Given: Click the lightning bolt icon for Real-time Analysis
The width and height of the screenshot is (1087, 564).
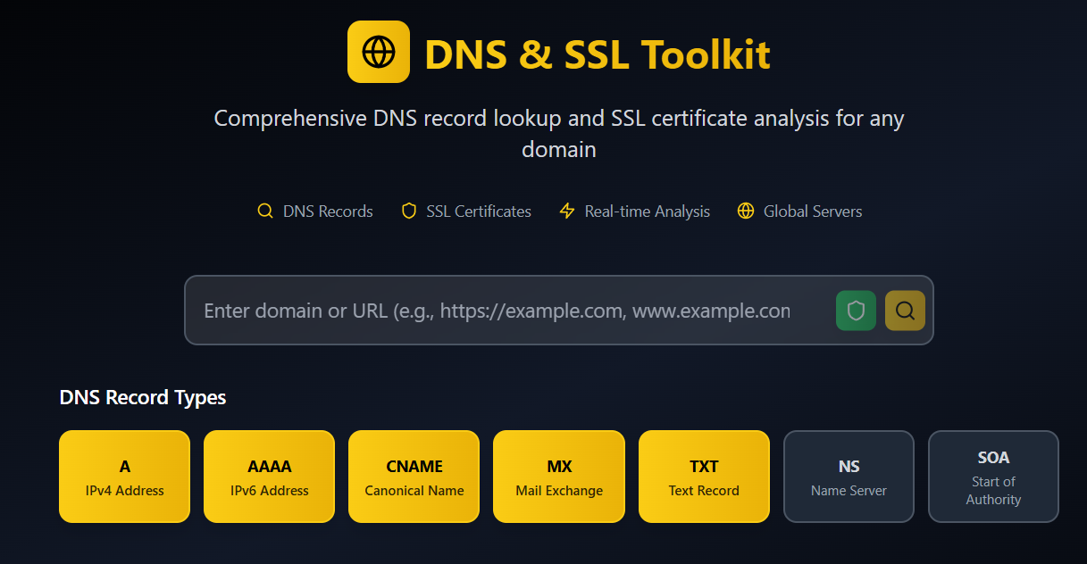Looking at the screenshot, I should (x=566, y=211).
